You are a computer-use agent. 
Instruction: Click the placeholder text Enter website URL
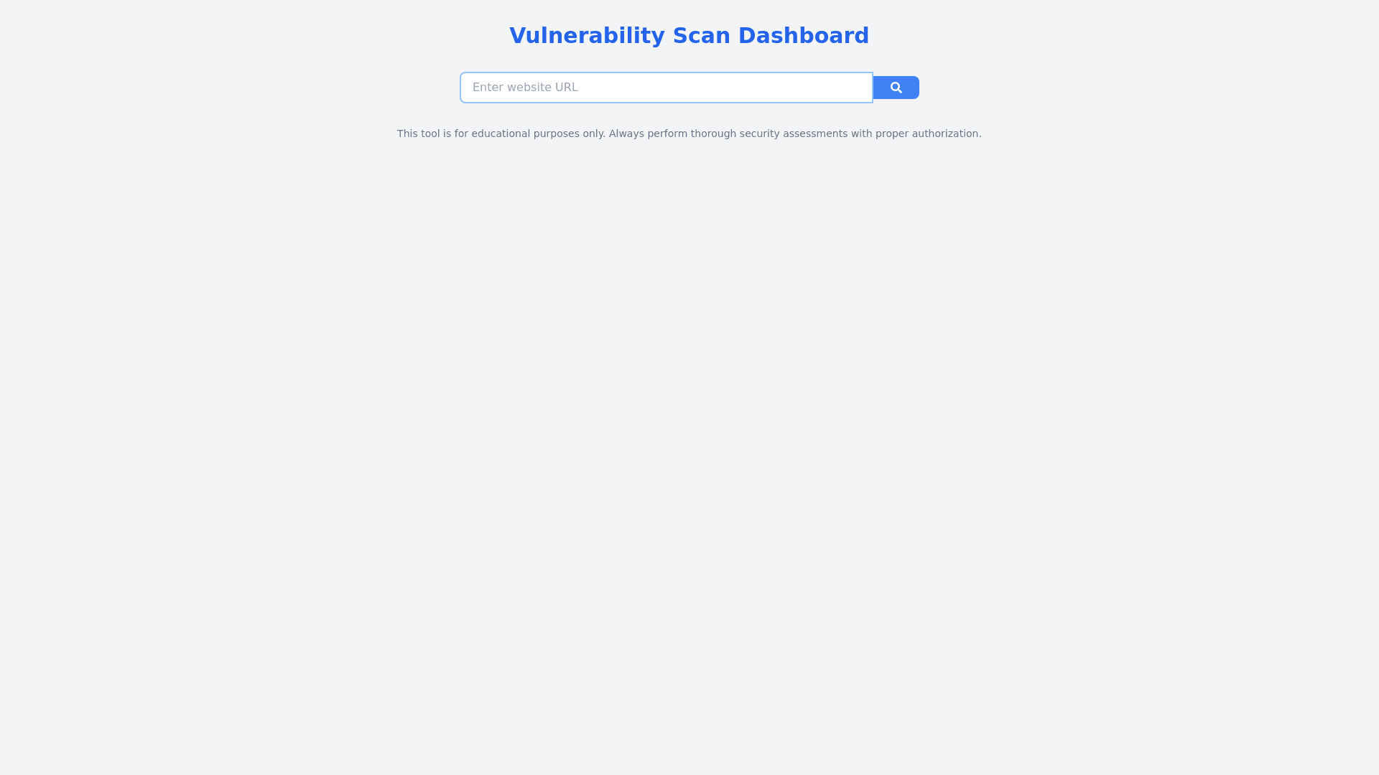tap(525, 88)
